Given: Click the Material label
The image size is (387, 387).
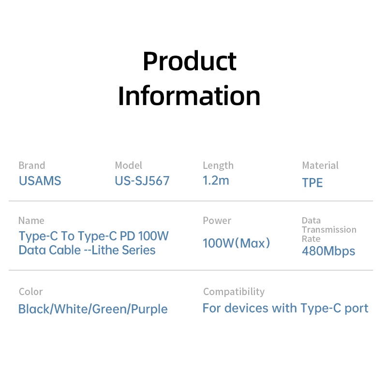Looking at the screenshot, I should 320,165.
